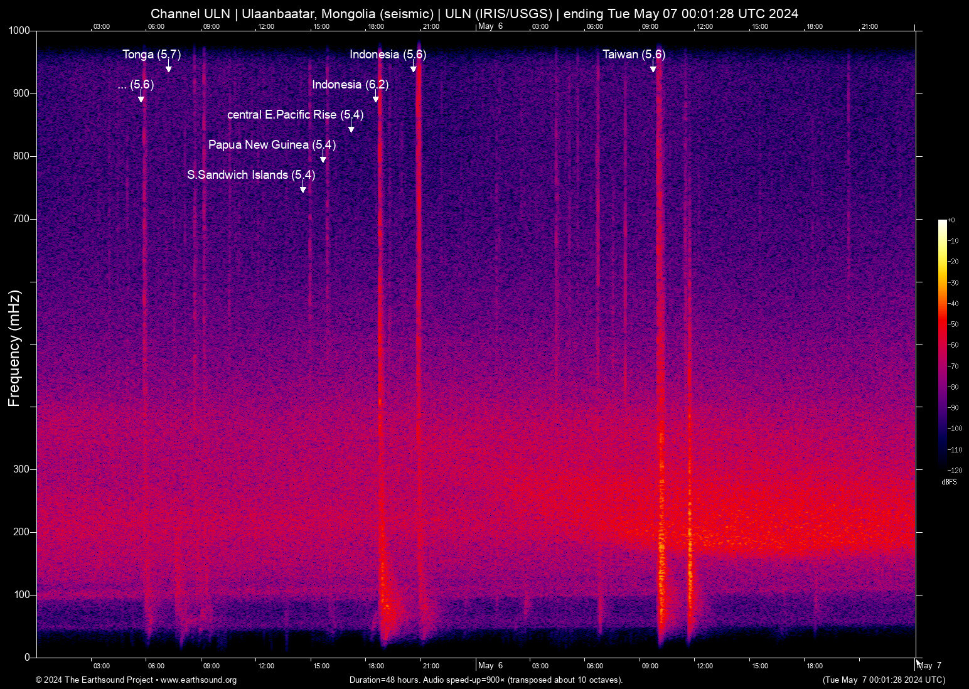Select the Papua New Guinea (5.4) label
Image resolution: width=969 pixels, height=689 pixels.
coord(272,145)
